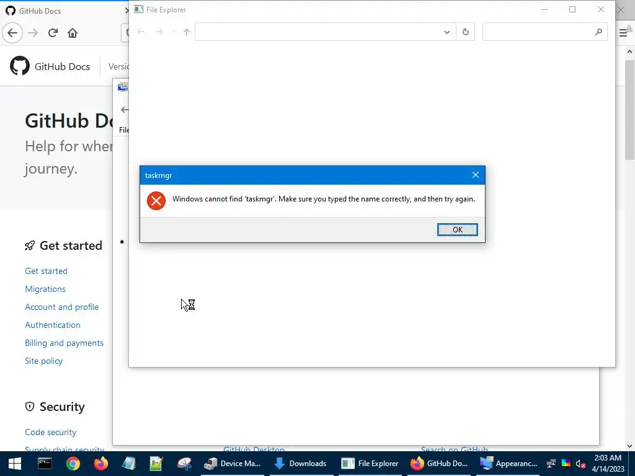Open the Site policy link
The image size is (635, 476).
(44, 361)
